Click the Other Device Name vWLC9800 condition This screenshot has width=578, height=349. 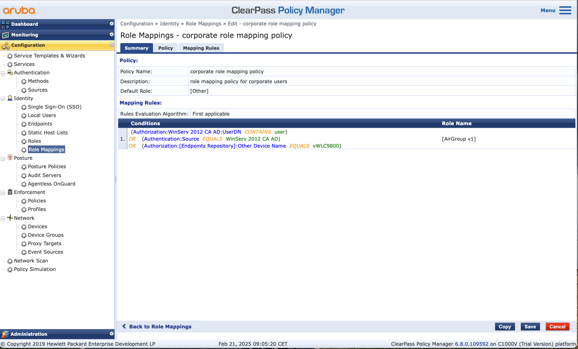click(x=242, y=146)
